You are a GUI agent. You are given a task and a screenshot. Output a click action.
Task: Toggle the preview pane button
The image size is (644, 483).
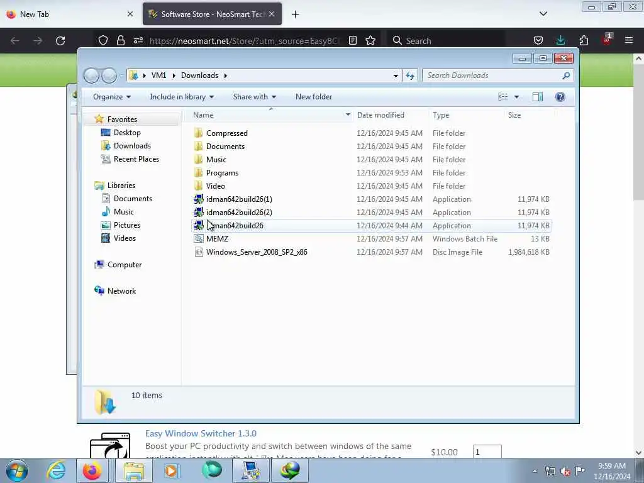coord(538,97)
